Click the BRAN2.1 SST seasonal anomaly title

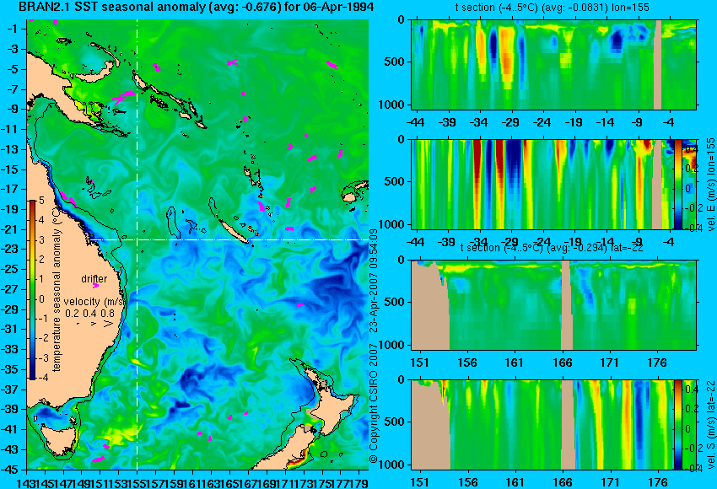pos(197,7)
